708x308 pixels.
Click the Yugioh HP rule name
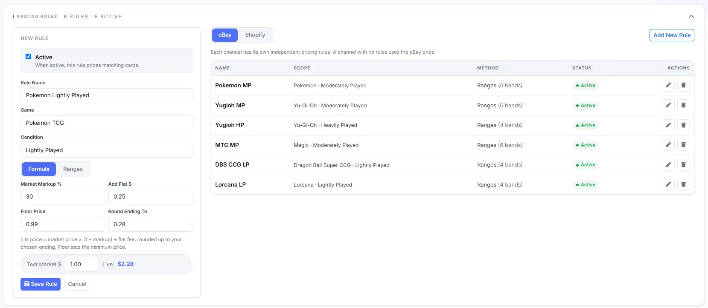(230, 125)
